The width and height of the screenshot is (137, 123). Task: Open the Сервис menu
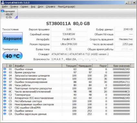(24, 7)
